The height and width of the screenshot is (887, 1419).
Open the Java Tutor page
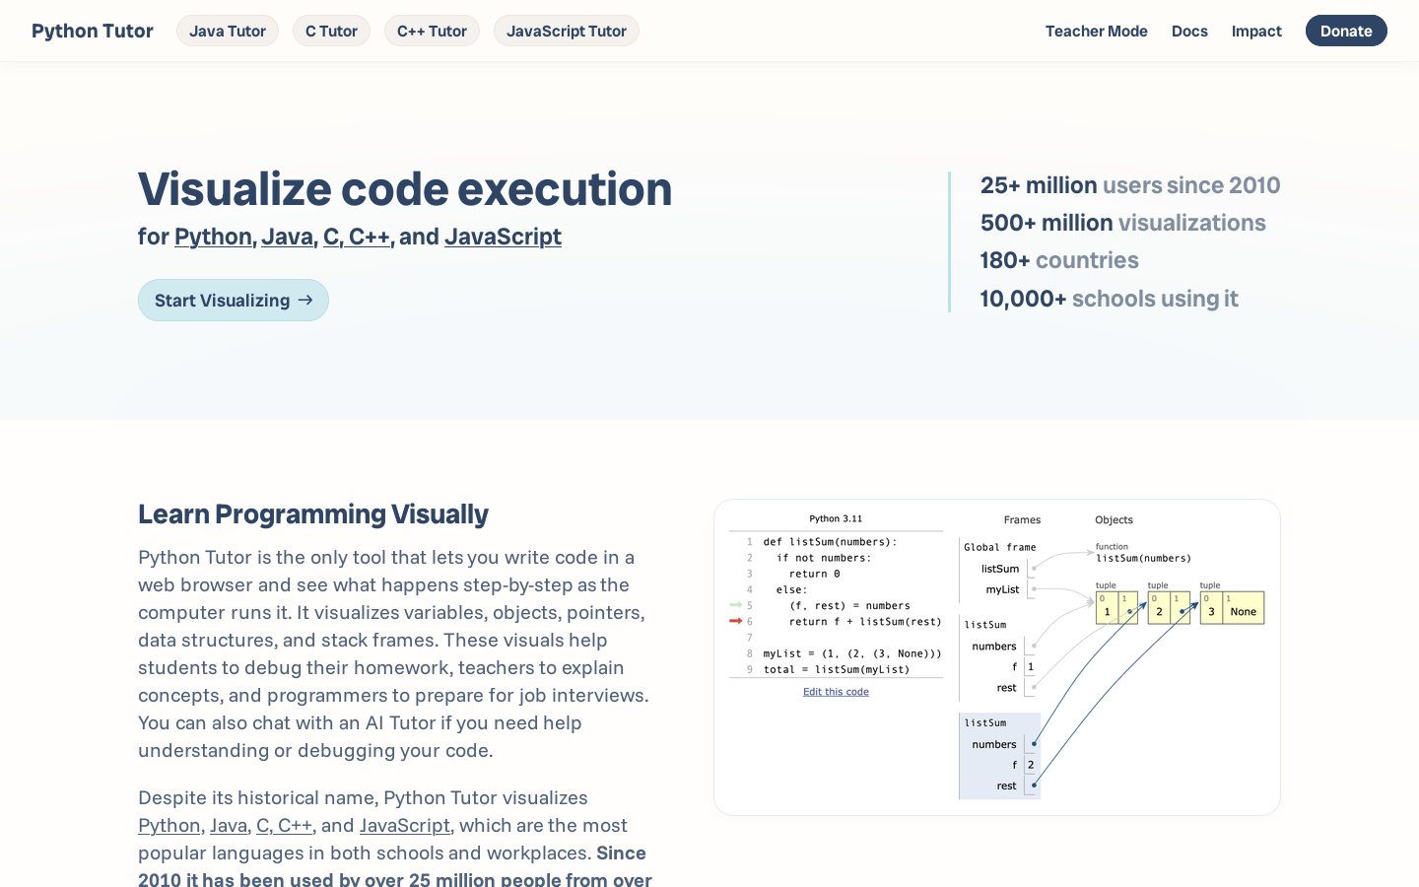click(228, 31)
